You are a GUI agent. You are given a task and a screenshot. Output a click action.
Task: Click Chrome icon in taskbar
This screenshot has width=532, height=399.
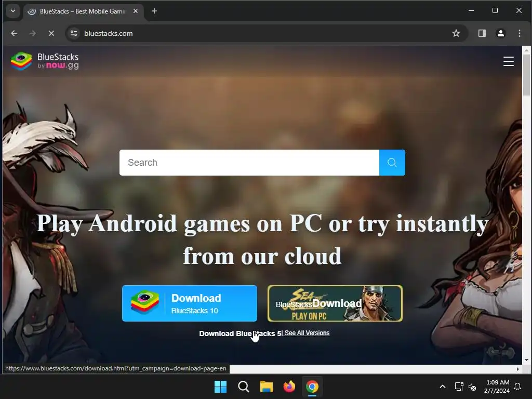[312, 387]
